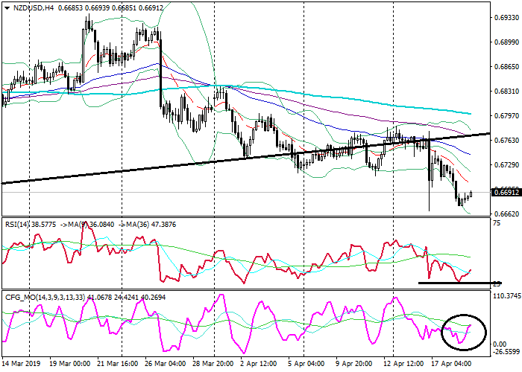Click the NZDUSD,H4 chart title label
522x372 pixels.
click(28, 6)
